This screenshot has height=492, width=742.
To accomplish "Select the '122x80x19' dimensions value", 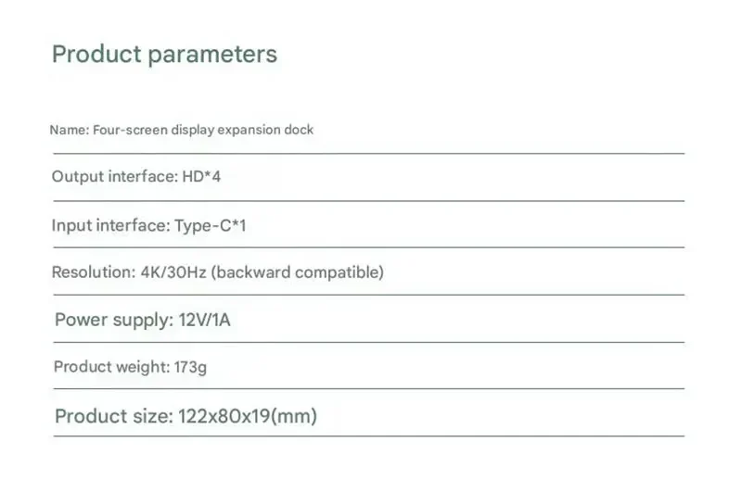I will (x=222, y=416).
